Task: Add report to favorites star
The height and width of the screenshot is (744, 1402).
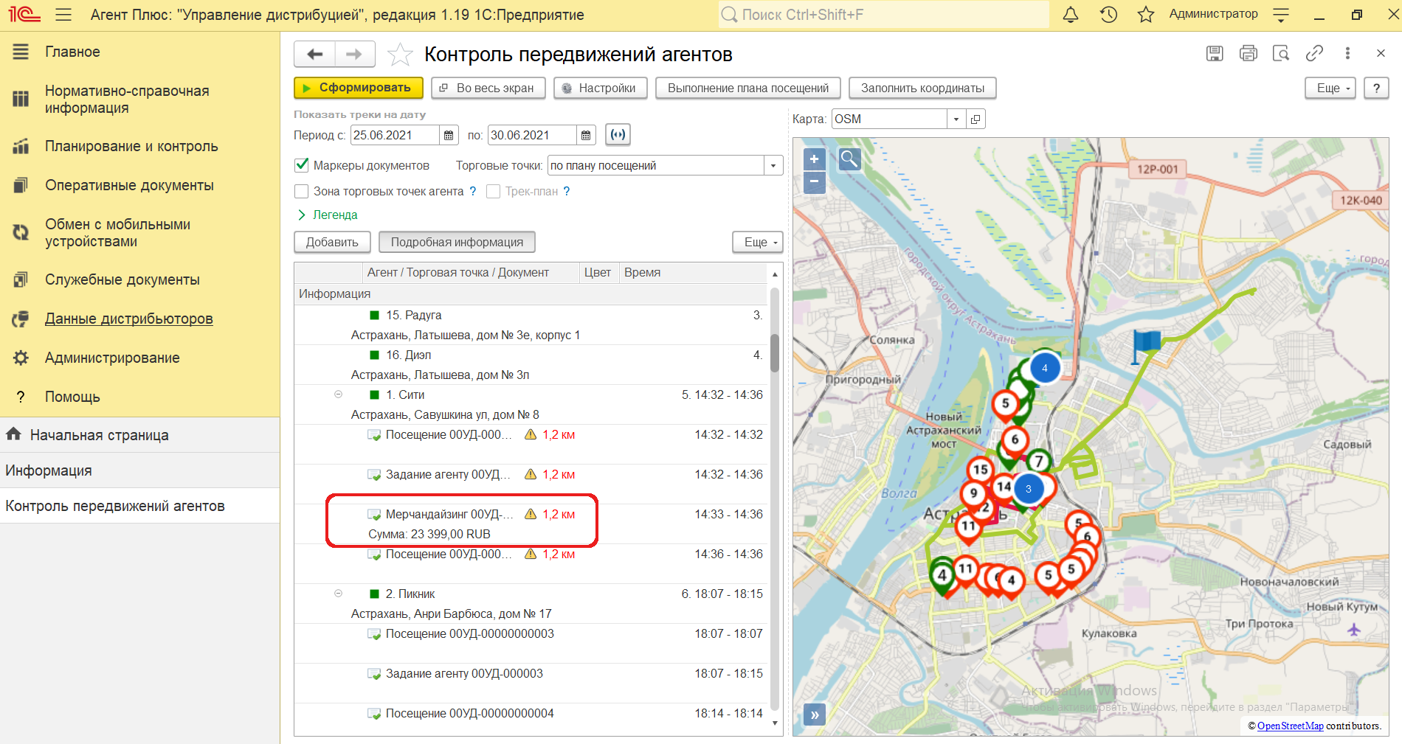Action: click(400, 55)
